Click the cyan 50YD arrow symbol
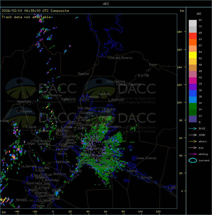 tap(193, 128)
